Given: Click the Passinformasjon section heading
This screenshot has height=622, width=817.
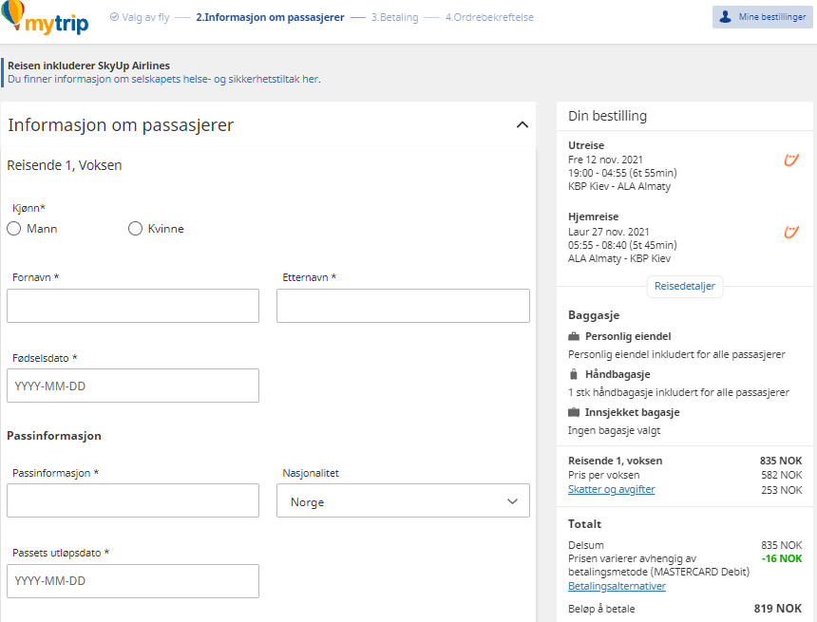Looking at the screenshot, I should tap(53, 436).
